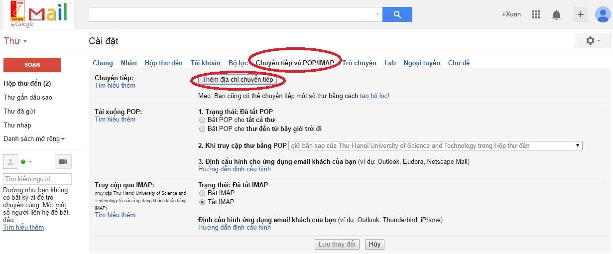Open the account profile avatar

(604, 14)
